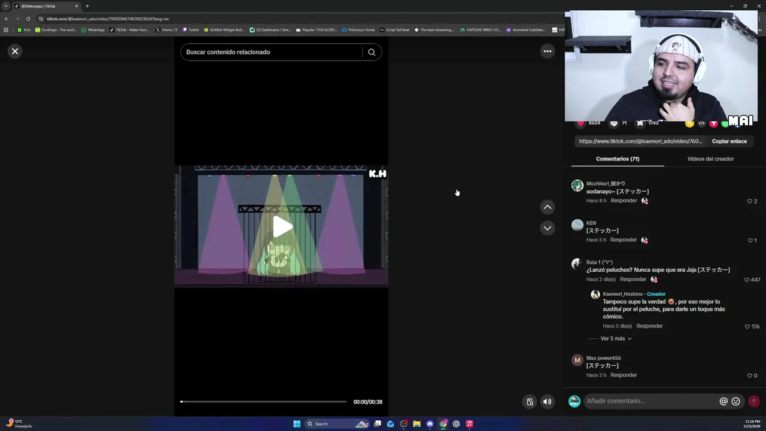Focus the Buscar contenido relacionado search box

pyautogui.click(x=272, y=52)
